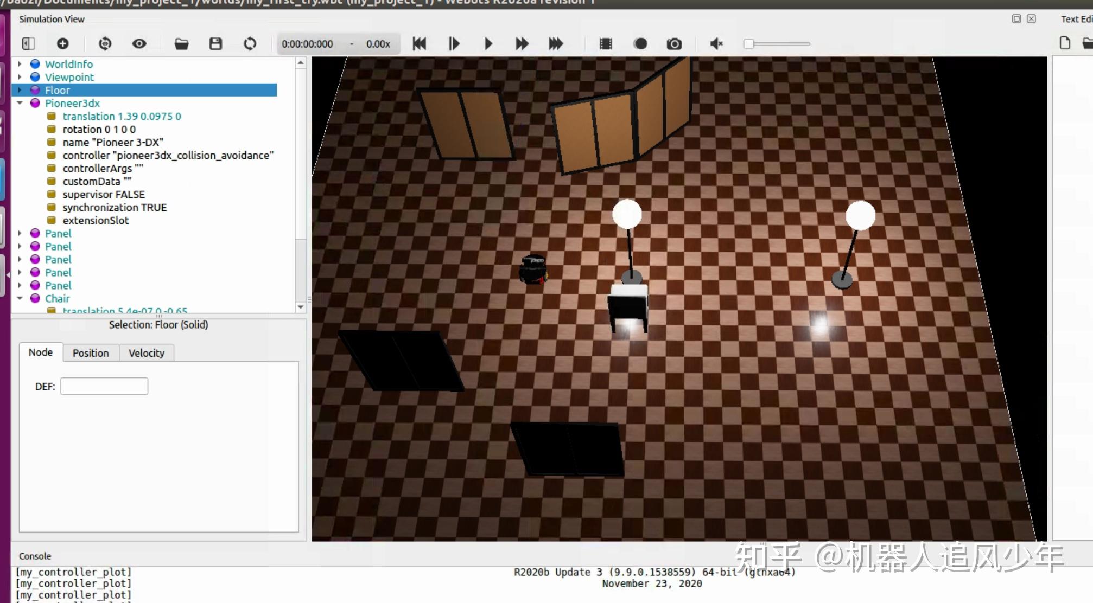1093x603 pixels.
Task: Adjust the volume slider handle
Action: 749,44
